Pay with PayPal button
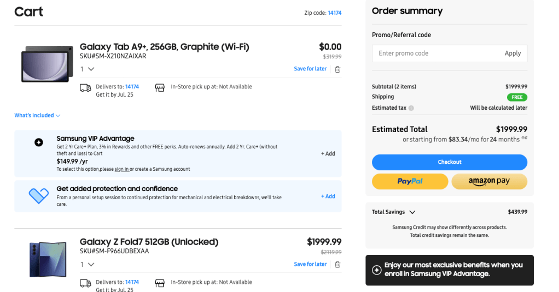Screen dimensions: 559x292 (410, 181)
